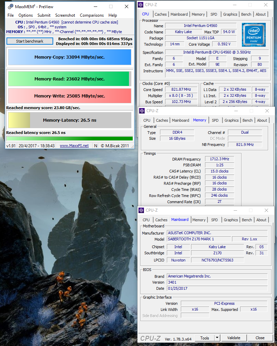
Task: Click the NB Frequency value 821.9 MHz
Action: [245, 145]
